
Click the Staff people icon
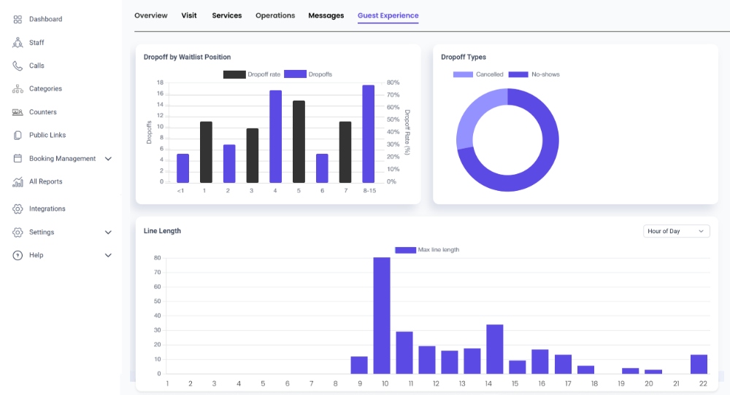click(x=18, y=43)
